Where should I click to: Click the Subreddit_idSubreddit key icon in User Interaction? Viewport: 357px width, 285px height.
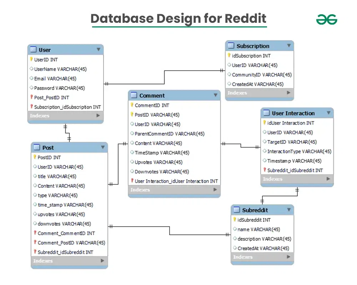point(264,170)
